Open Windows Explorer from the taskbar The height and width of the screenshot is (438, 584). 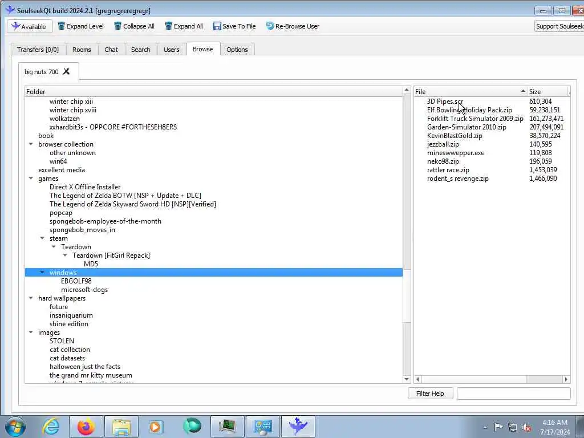pyautogui.click(x=121, y=427)
